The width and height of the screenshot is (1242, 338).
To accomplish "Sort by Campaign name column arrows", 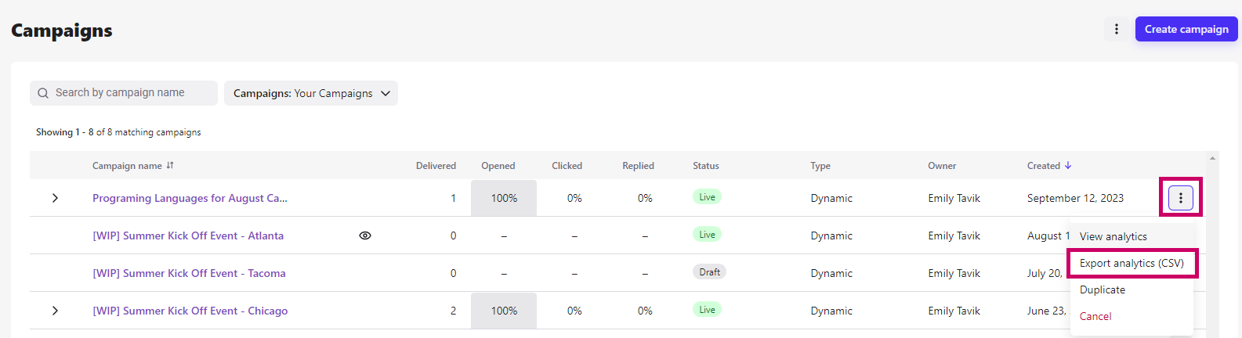I will (170, 166).
